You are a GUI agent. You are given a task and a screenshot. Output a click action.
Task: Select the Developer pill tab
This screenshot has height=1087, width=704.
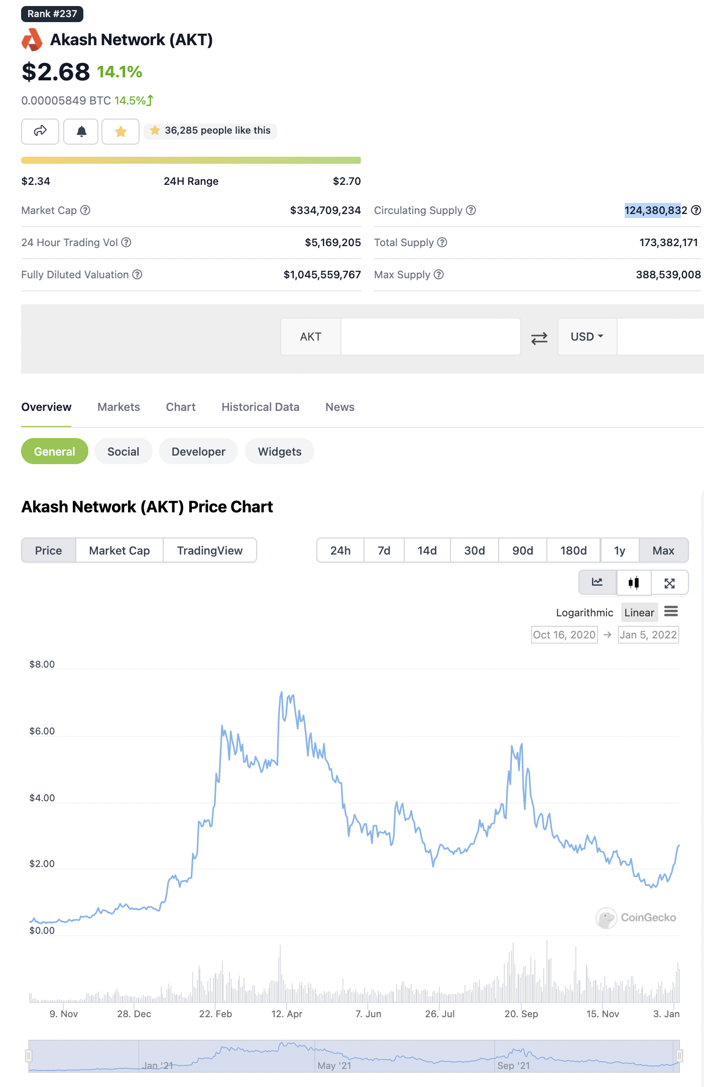pos(198,451)
